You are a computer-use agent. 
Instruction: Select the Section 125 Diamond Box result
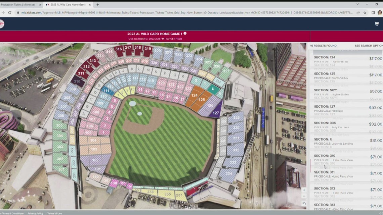coord(346,76)
